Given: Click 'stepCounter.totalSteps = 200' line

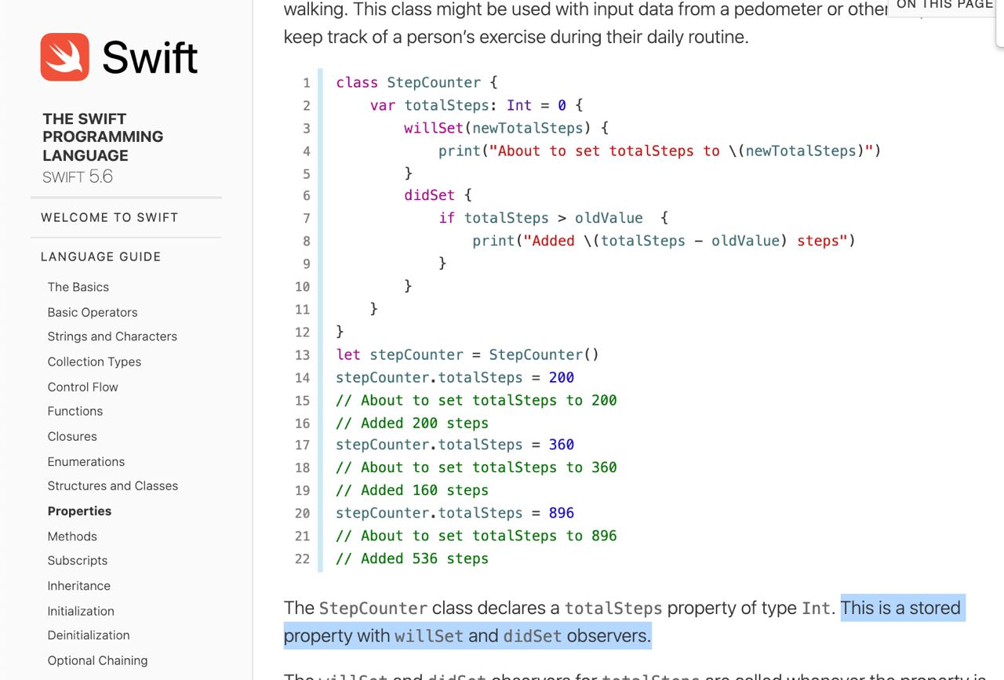Looking at the screenshot, I should (455, 377).
